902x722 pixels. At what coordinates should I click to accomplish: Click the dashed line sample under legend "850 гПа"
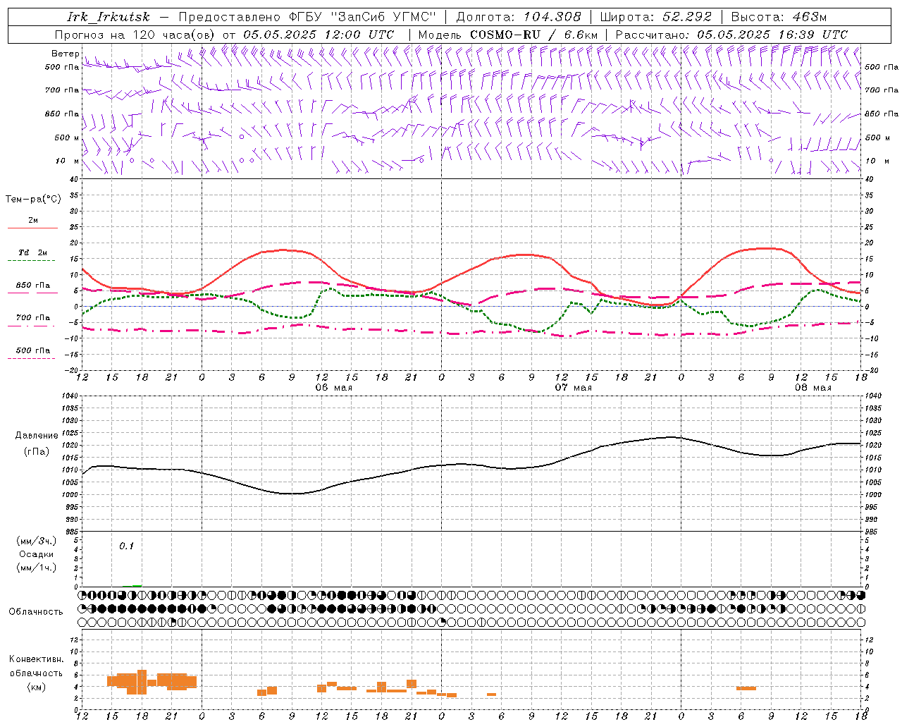tap(32, 293)
